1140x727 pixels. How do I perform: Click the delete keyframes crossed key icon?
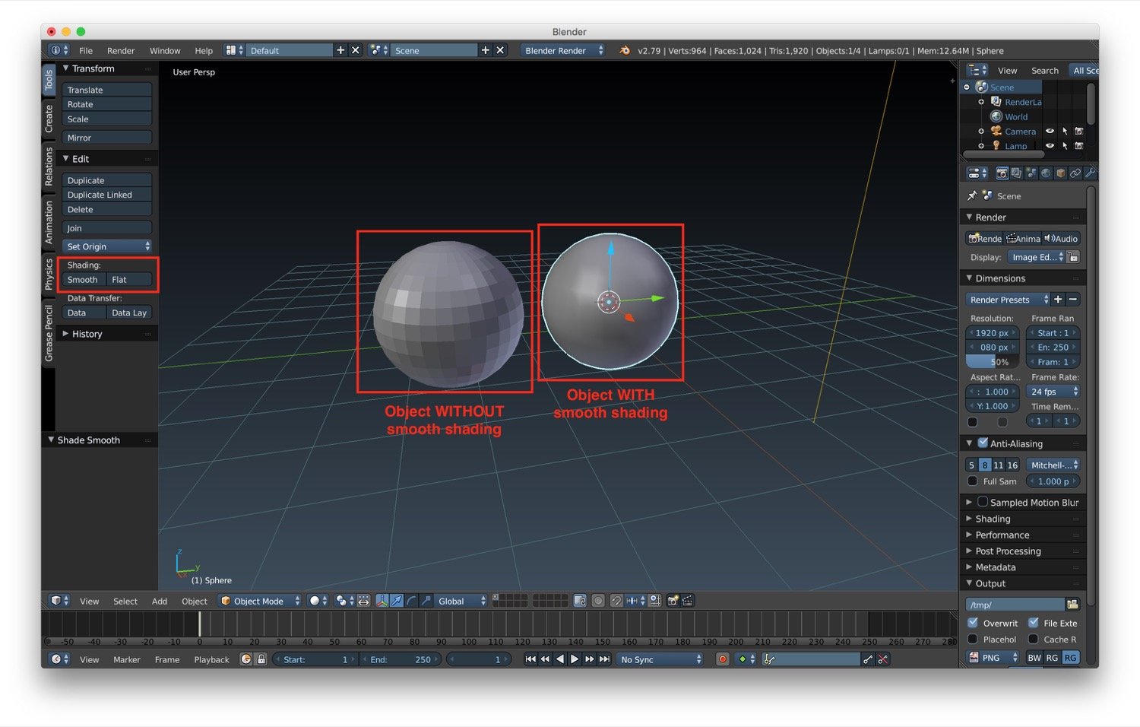click(x=882, y=659)
